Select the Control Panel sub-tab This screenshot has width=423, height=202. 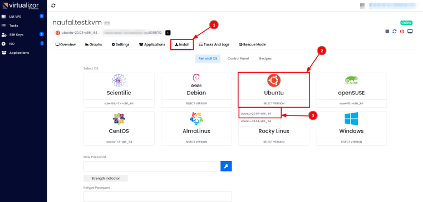238,59
